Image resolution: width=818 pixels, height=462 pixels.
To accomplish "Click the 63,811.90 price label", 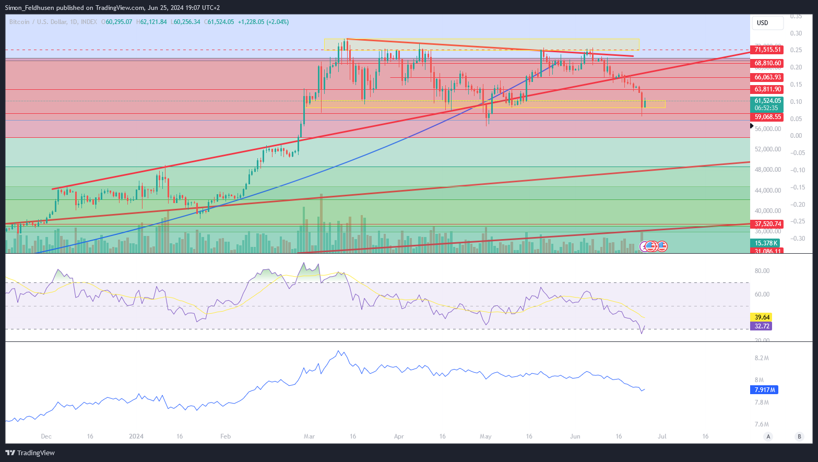I will tap(767, 89).
